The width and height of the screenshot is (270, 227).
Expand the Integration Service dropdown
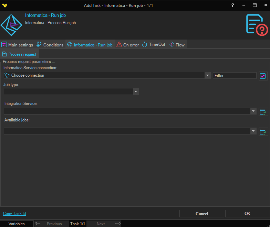click(253, 111)
